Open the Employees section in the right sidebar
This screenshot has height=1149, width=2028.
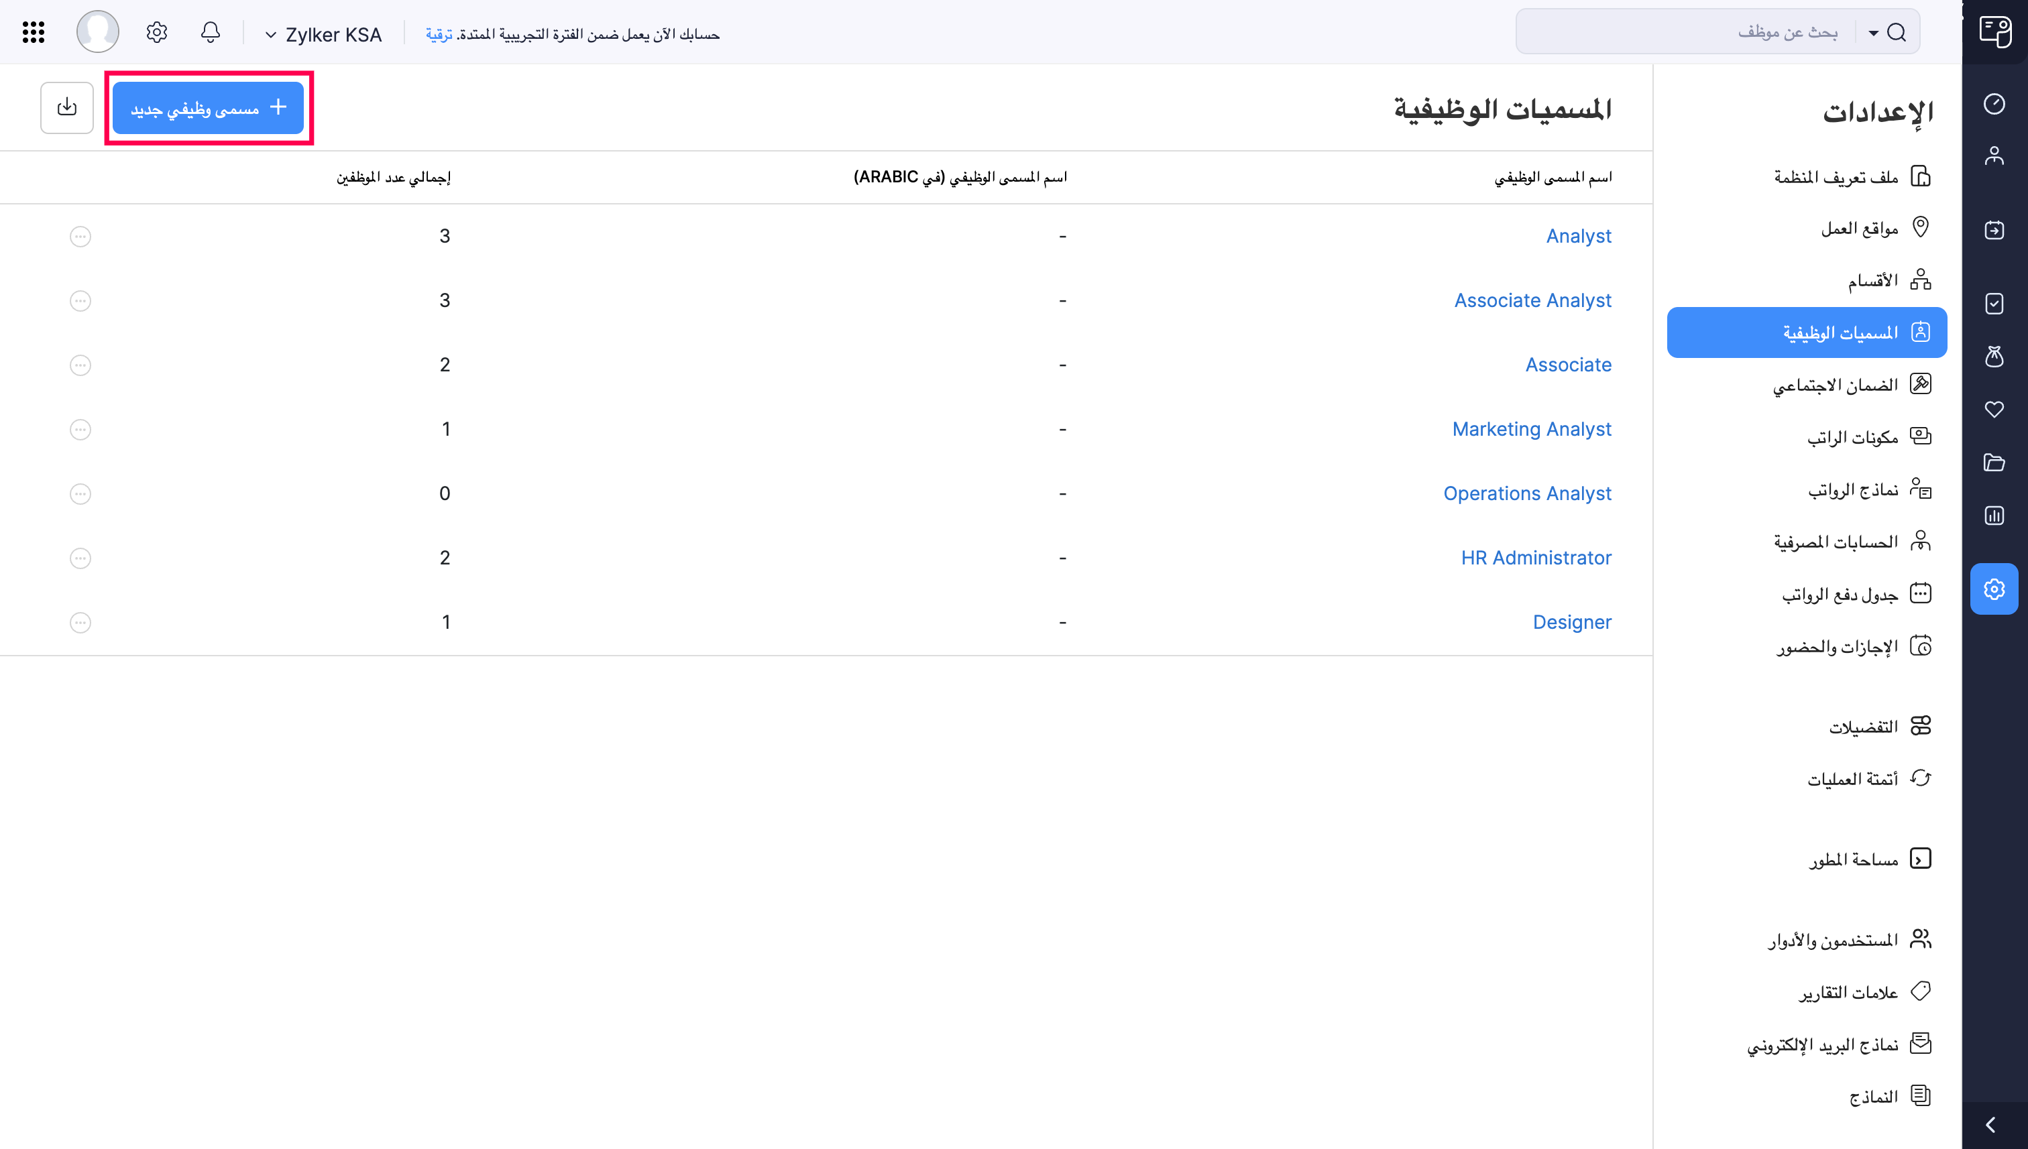click(1995, 156)
